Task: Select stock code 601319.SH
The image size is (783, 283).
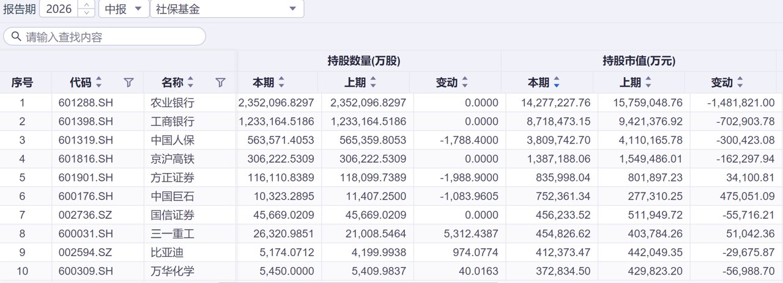Action: pyautogui.click(x=86, y=140)
